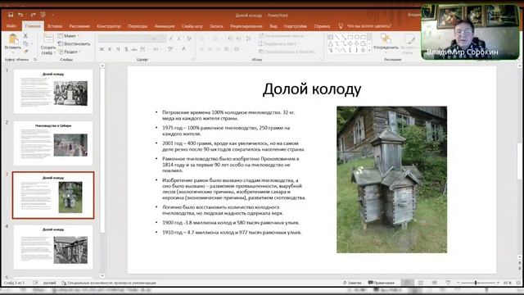The image size is (524, 295).
Task: Click Преобразовать в SmartArt button
Action: (x=287, y=52)
